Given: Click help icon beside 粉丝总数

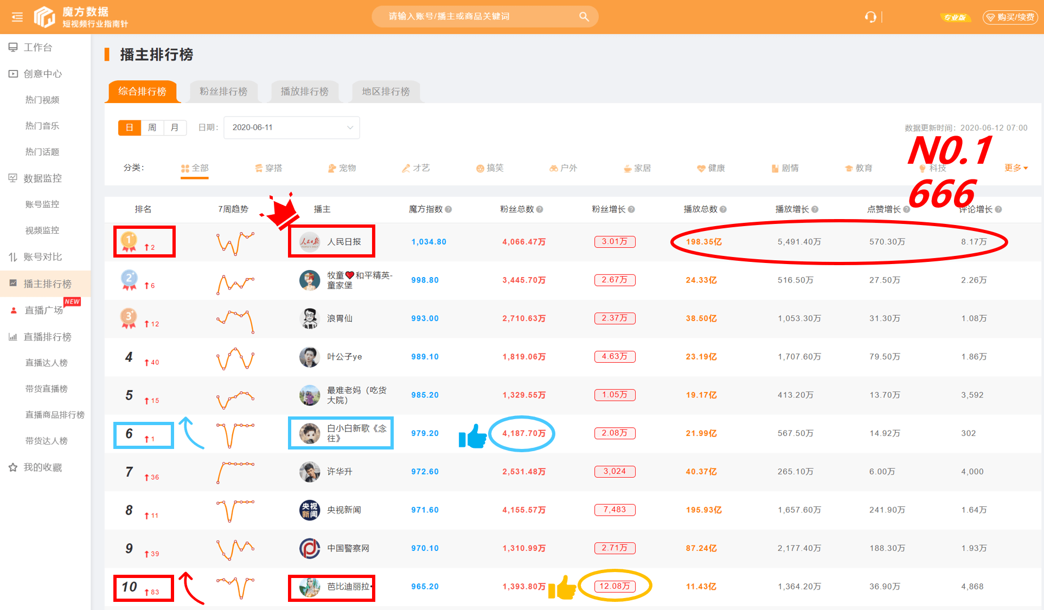Looking at the screenshot, I should pyautogui.click(x=540, y=209).
